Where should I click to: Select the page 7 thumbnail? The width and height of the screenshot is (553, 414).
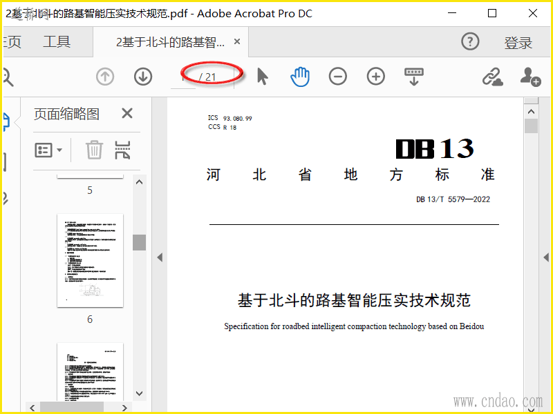click(x=91, y=372)
